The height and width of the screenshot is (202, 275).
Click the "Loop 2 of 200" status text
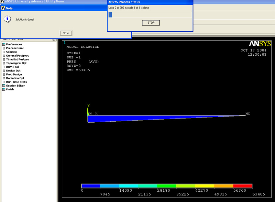129,8
